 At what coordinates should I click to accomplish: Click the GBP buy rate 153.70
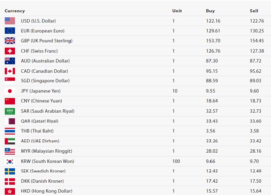coord(213,41)
